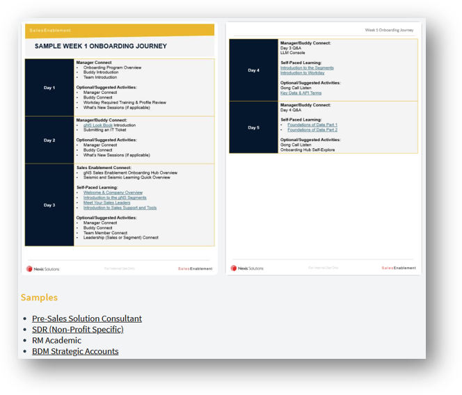This screenshot has height=395, width=462.
Task: Open Meet Your Sales Leaders link
Action: pos(106,202)
